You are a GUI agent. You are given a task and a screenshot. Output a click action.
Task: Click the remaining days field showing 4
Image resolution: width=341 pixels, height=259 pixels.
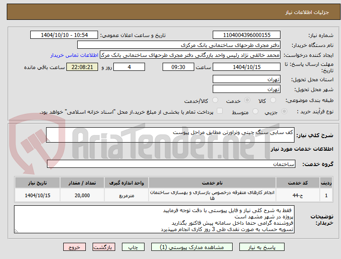click(x=129, y=67)
